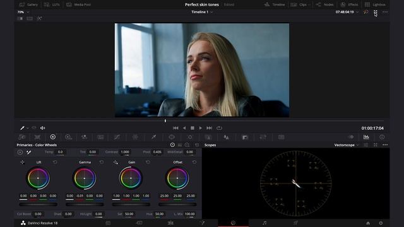Stop playback
404x227 pixels.
(x=192, y=128)
